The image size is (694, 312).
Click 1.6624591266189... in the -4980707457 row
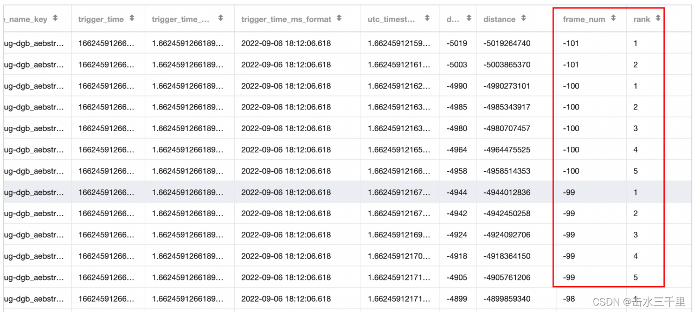pos(188,128)
